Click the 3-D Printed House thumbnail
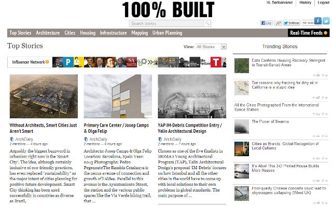The width and height of the screenshot is (332, 206). [x=242, y=171]
